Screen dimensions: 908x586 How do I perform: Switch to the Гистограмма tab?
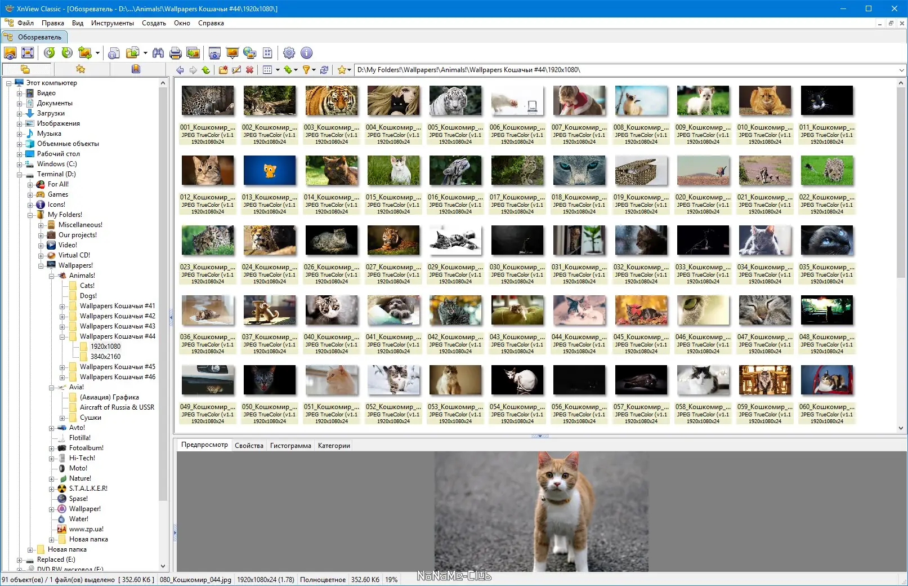[x=290, y=446]
